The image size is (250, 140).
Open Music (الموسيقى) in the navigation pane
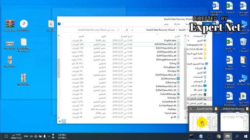coord(200,81)
